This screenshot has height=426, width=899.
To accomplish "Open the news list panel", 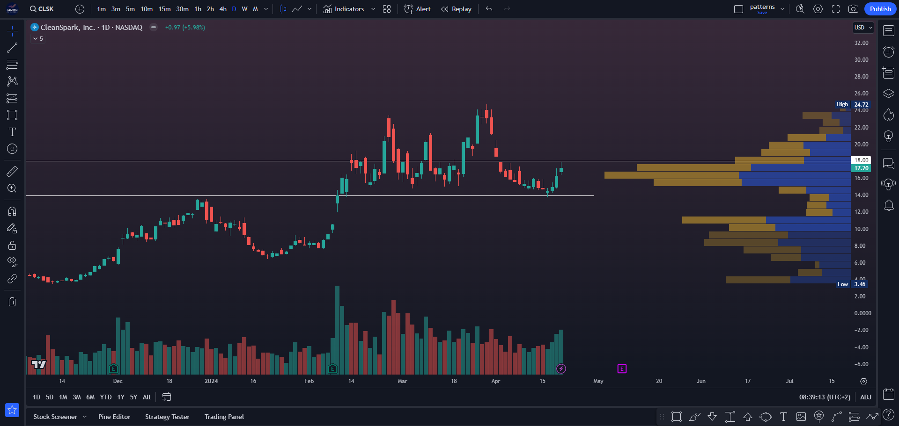I will [x=889, y=73].
